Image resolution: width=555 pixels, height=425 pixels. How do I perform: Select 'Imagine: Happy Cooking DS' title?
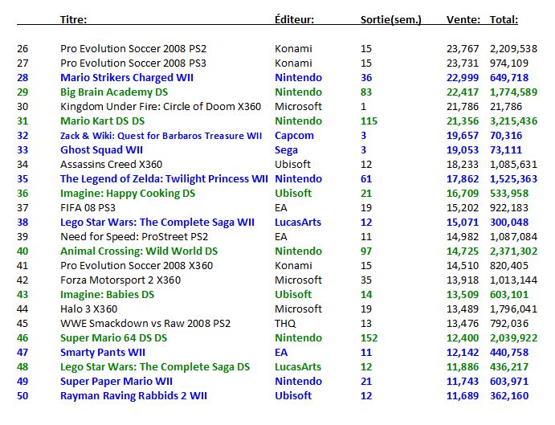tap(128, 194)
